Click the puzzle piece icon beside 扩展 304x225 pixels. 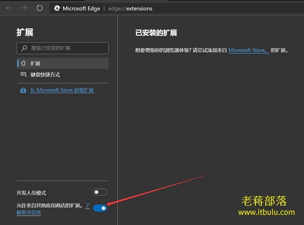coord(23,63)
